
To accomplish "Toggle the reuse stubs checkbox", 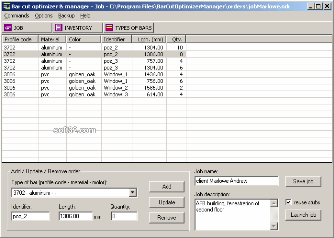I will tap(288, 202).
